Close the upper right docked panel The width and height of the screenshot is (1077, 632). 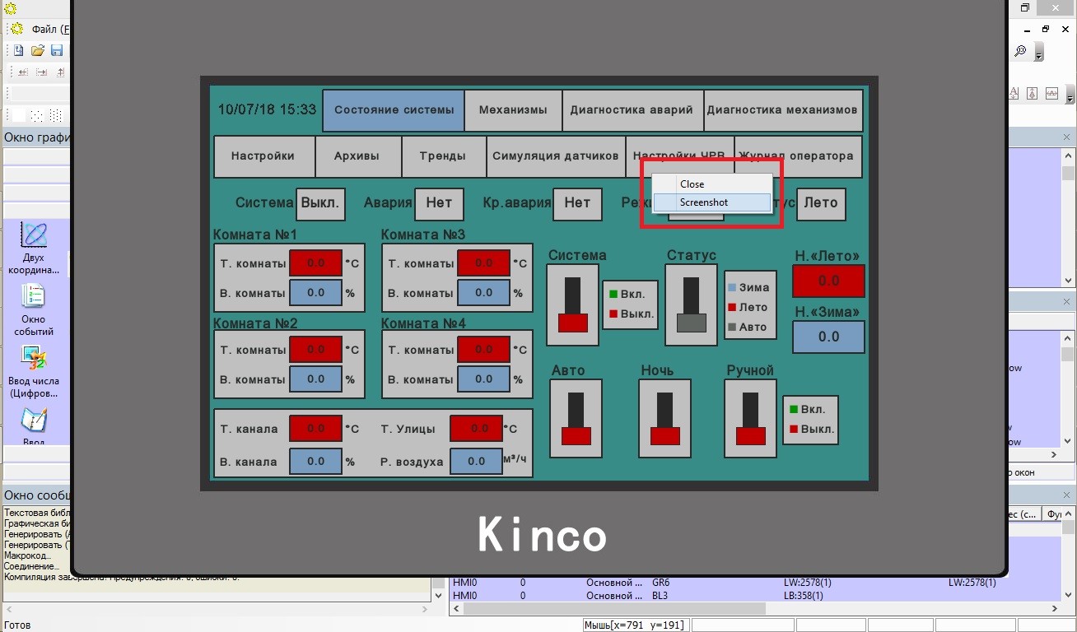click(x=1067, y=137)
